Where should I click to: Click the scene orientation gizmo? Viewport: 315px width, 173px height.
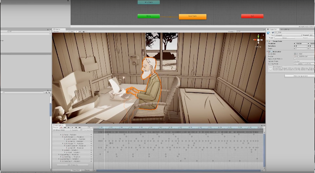tap(258, 40)
